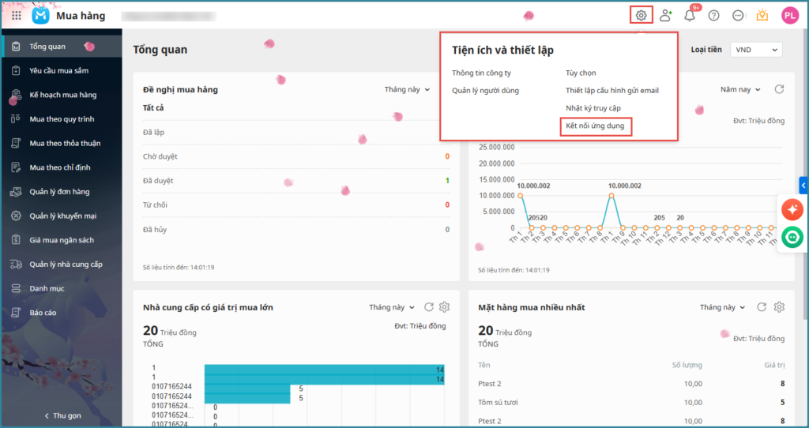Open Kết nối ứng dụng

click(595, 126)
